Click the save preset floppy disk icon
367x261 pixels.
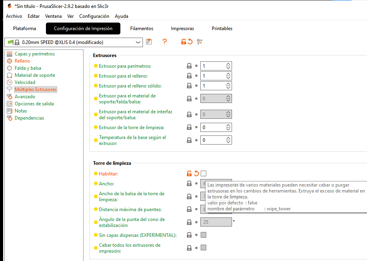pos(149,42)
